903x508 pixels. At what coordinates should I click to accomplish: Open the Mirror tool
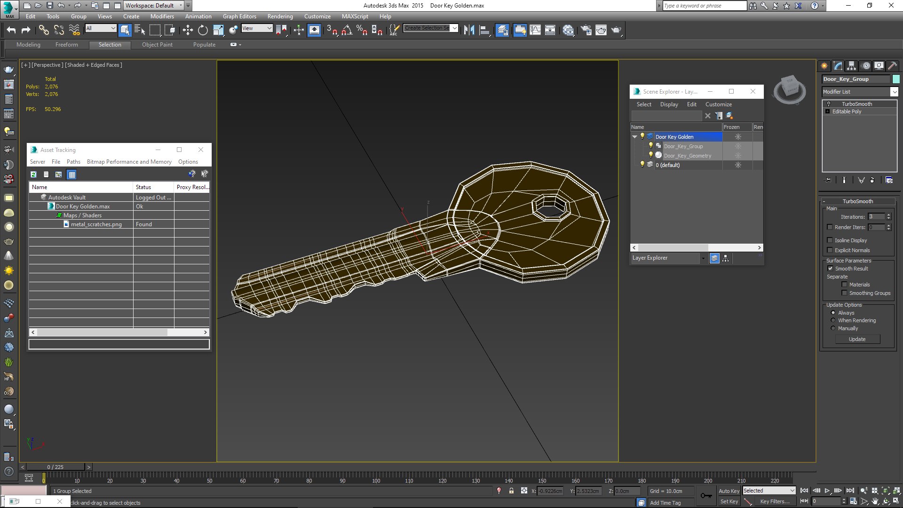tap(469, 30)
